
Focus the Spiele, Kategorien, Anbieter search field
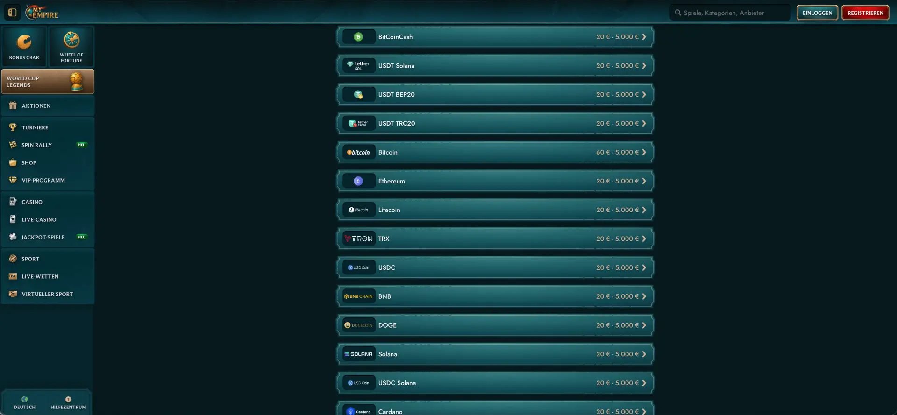pyautogui.click(x=730, y=13)
